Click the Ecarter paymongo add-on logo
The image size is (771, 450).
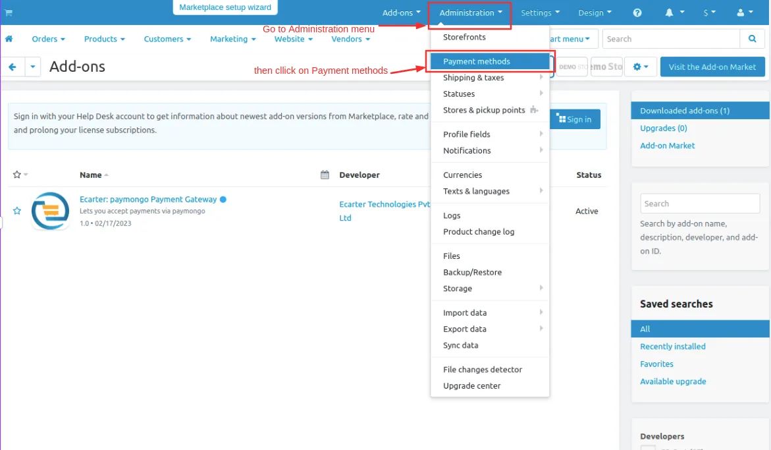50,211
